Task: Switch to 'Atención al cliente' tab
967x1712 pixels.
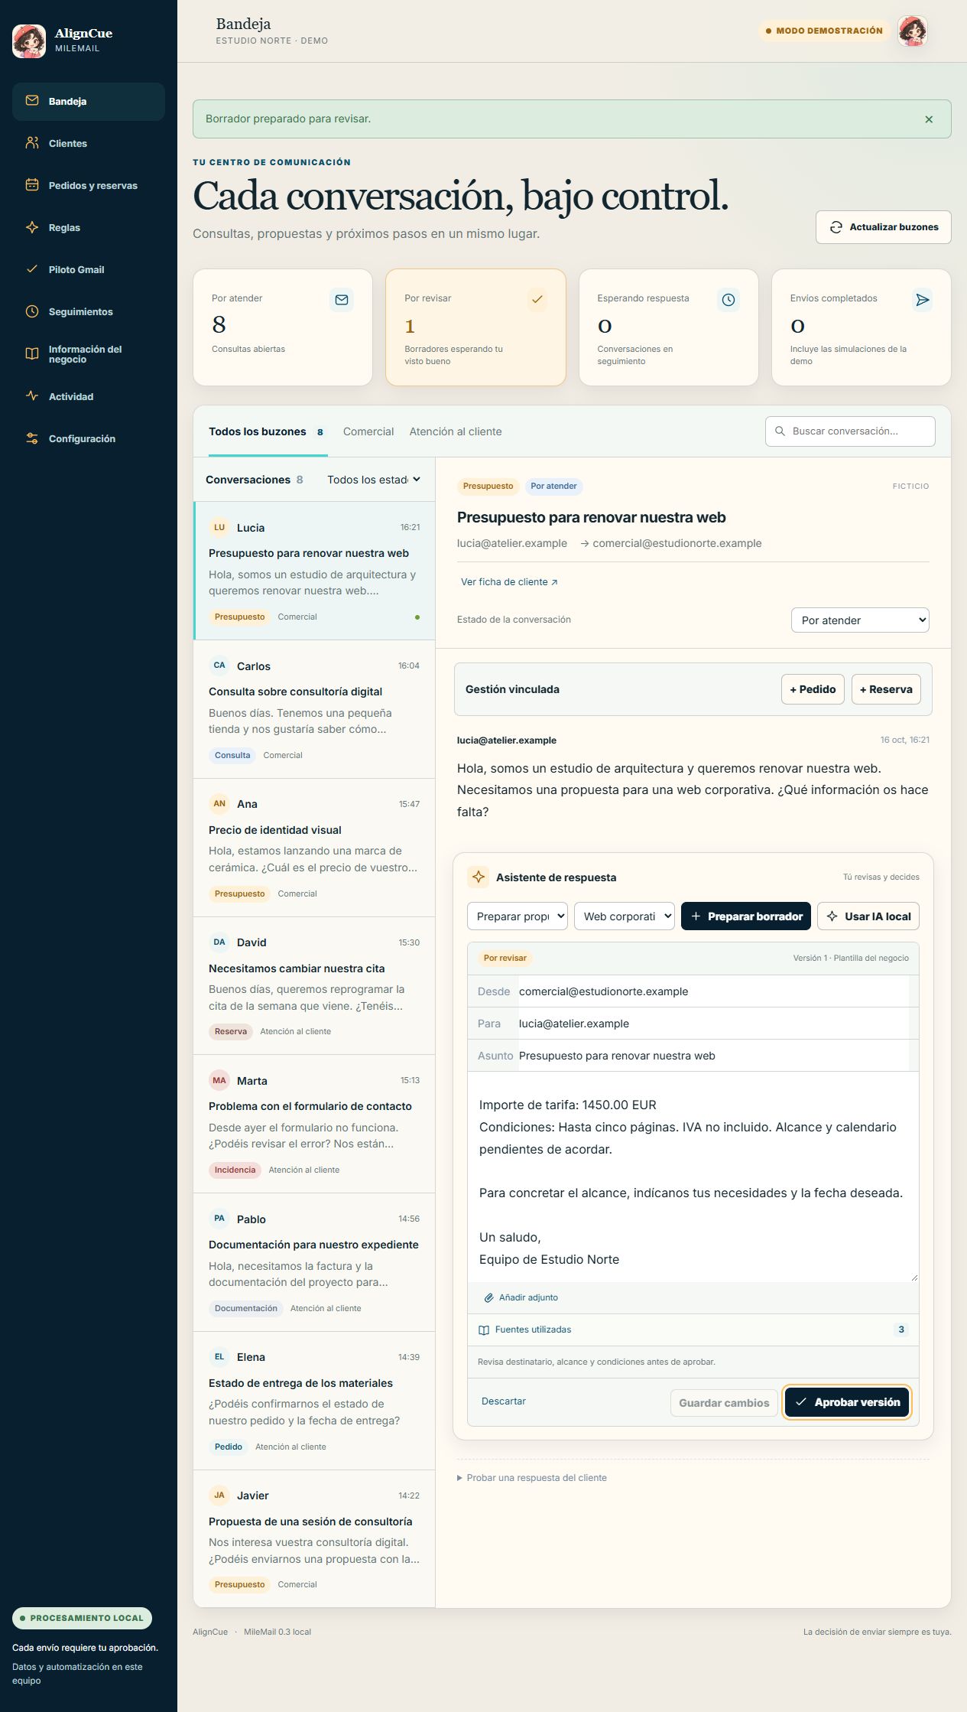Action: click(456, 431)
